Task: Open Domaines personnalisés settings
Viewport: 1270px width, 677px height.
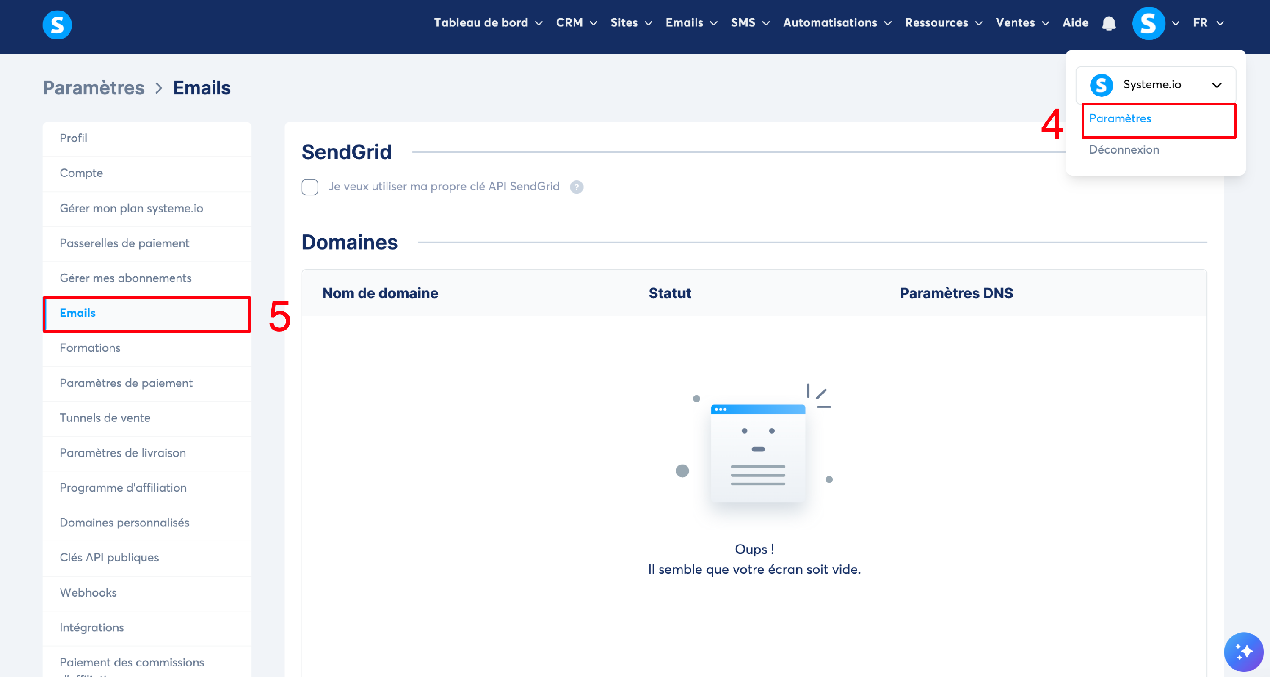Action: [x=124, y=522]
